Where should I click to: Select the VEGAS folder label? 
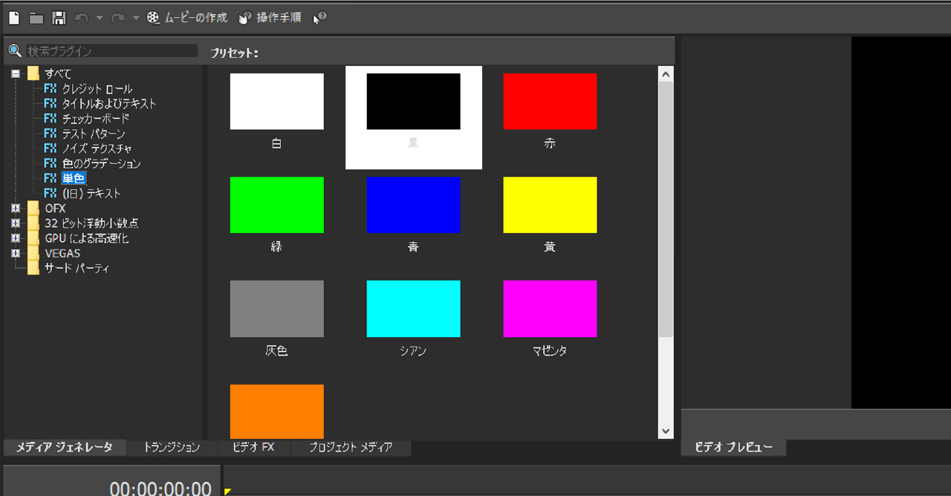62,253
